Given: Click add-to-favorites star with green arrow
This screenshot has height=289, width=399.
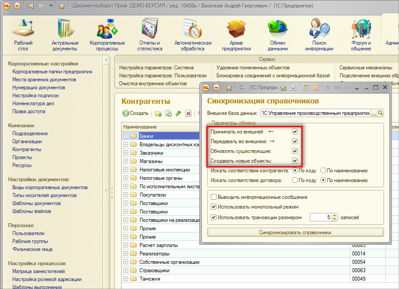Looking at the screenshot, I should coord(283,88).
